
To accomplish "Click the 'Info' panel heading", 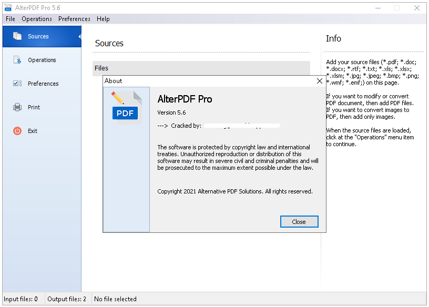I will (x=333, y=38).
